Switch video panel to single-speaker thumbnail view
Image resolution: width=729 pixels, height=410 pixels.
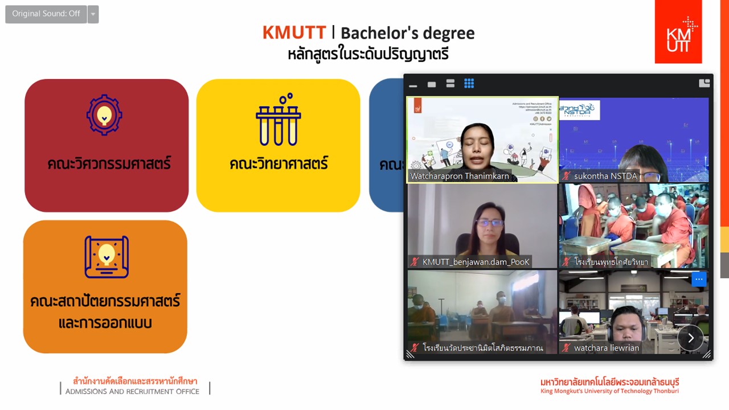432,84
